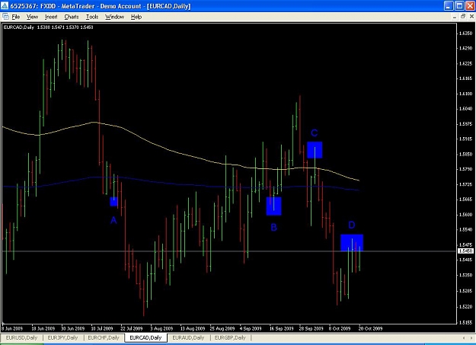Viewport: 476px width, 345px height.
Task: Click the 1.5600 price scale label
Action: (x=465, y=215)
